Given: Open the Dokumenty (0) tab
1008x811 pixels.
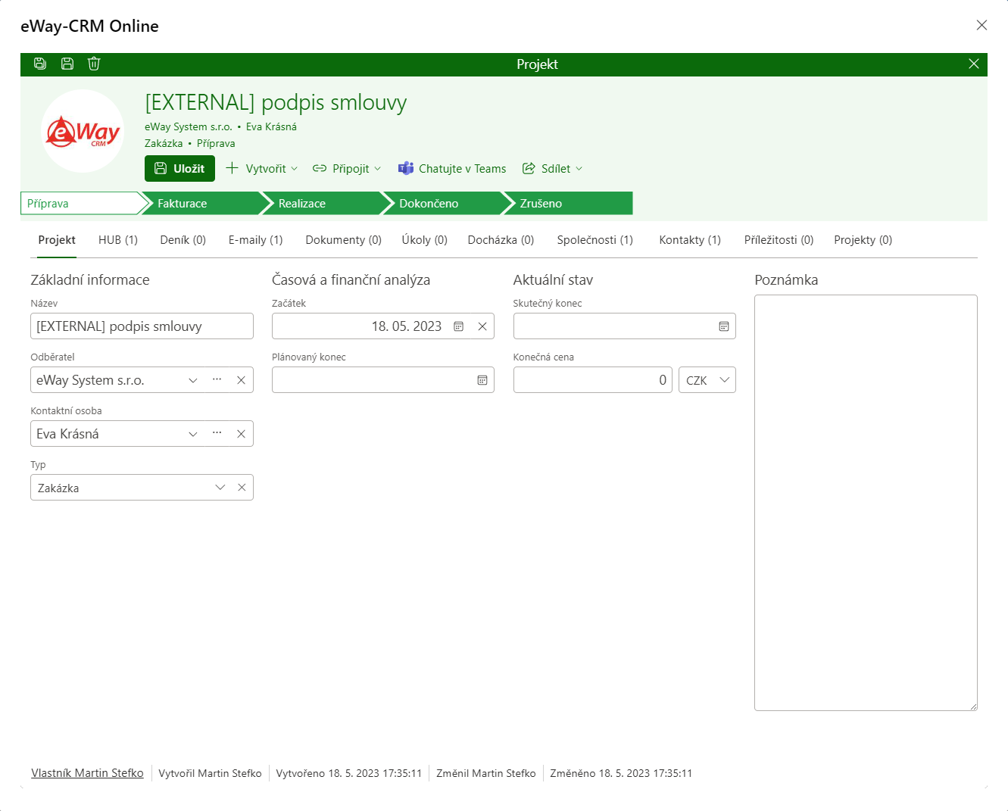Looking at the screenshot, I should coord(343,239).
